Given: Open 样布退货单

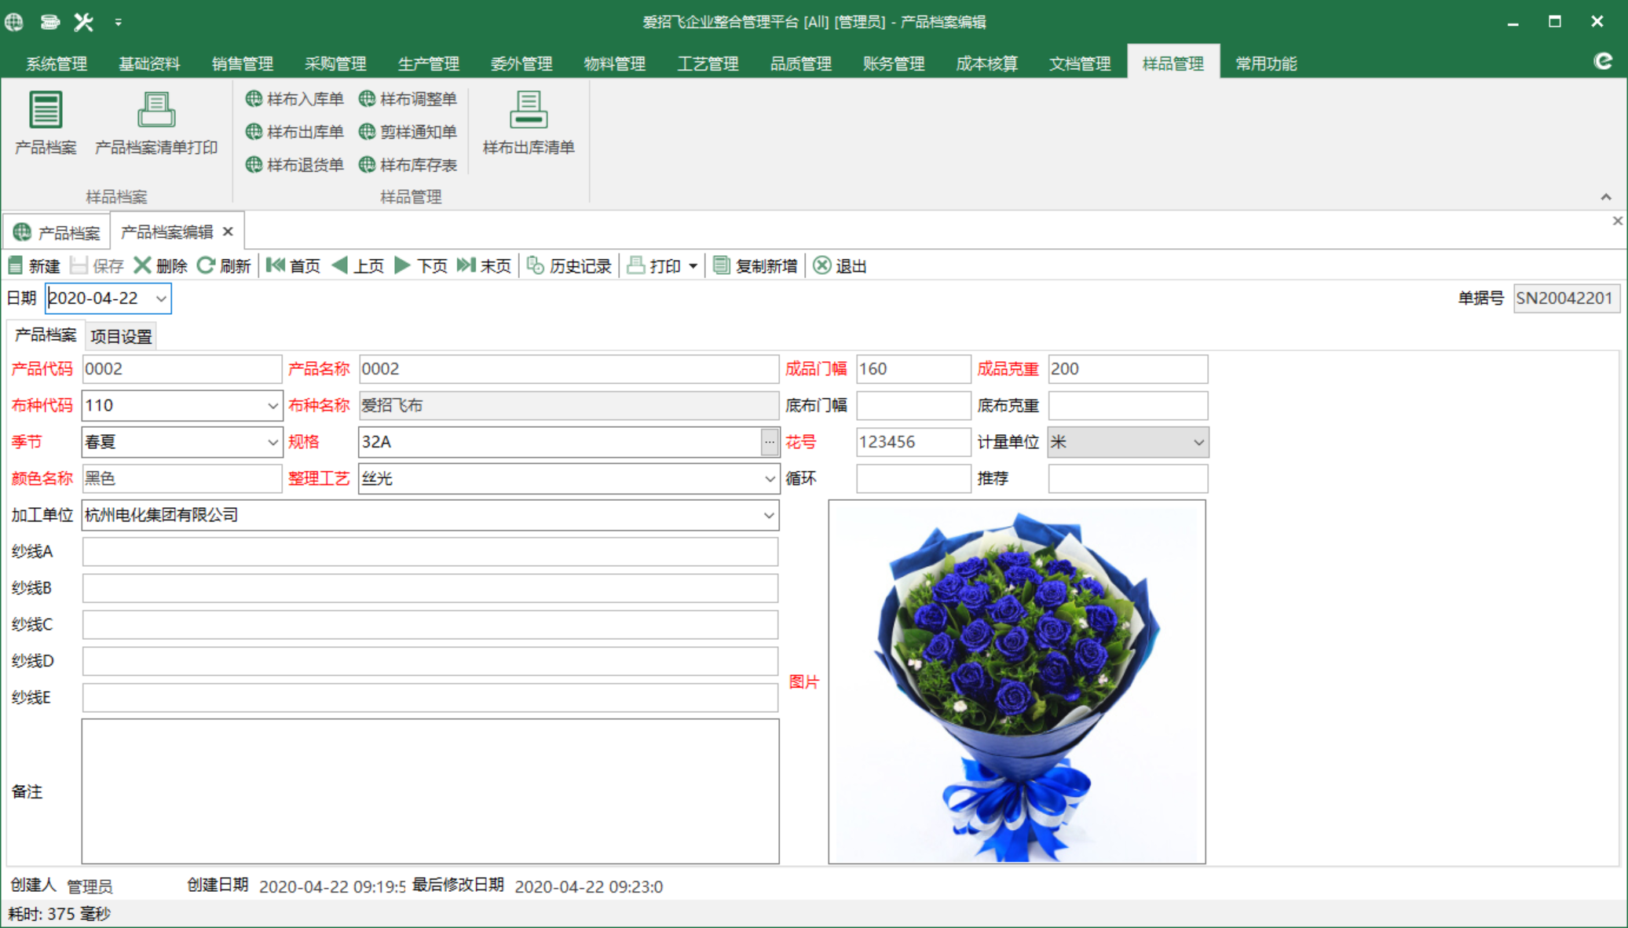Looking at the screenshot, I should [x=295, y=165].
